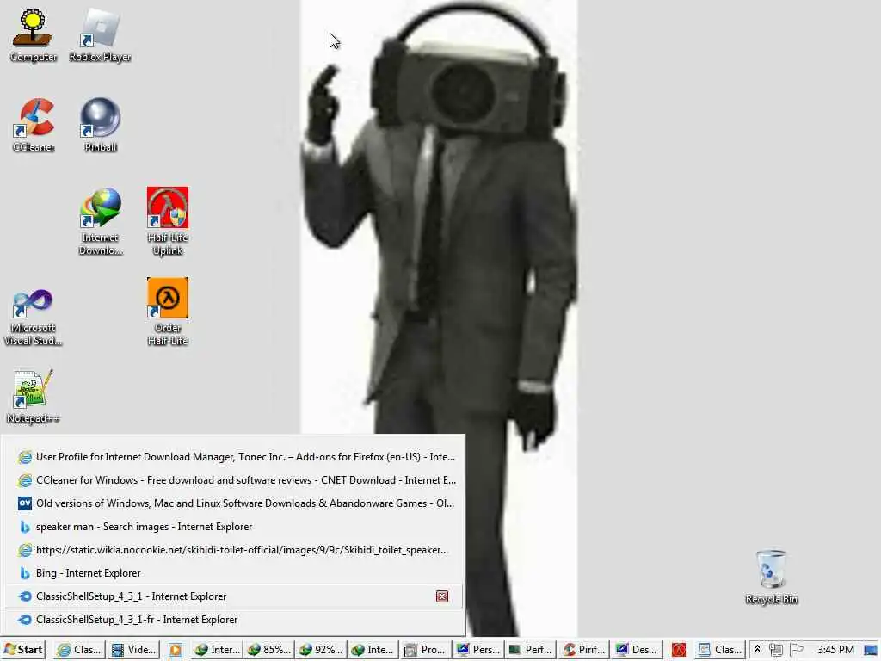Click OV icon beside Old versions entry
The image size is (881, 661).
click(x=24, y=503)
